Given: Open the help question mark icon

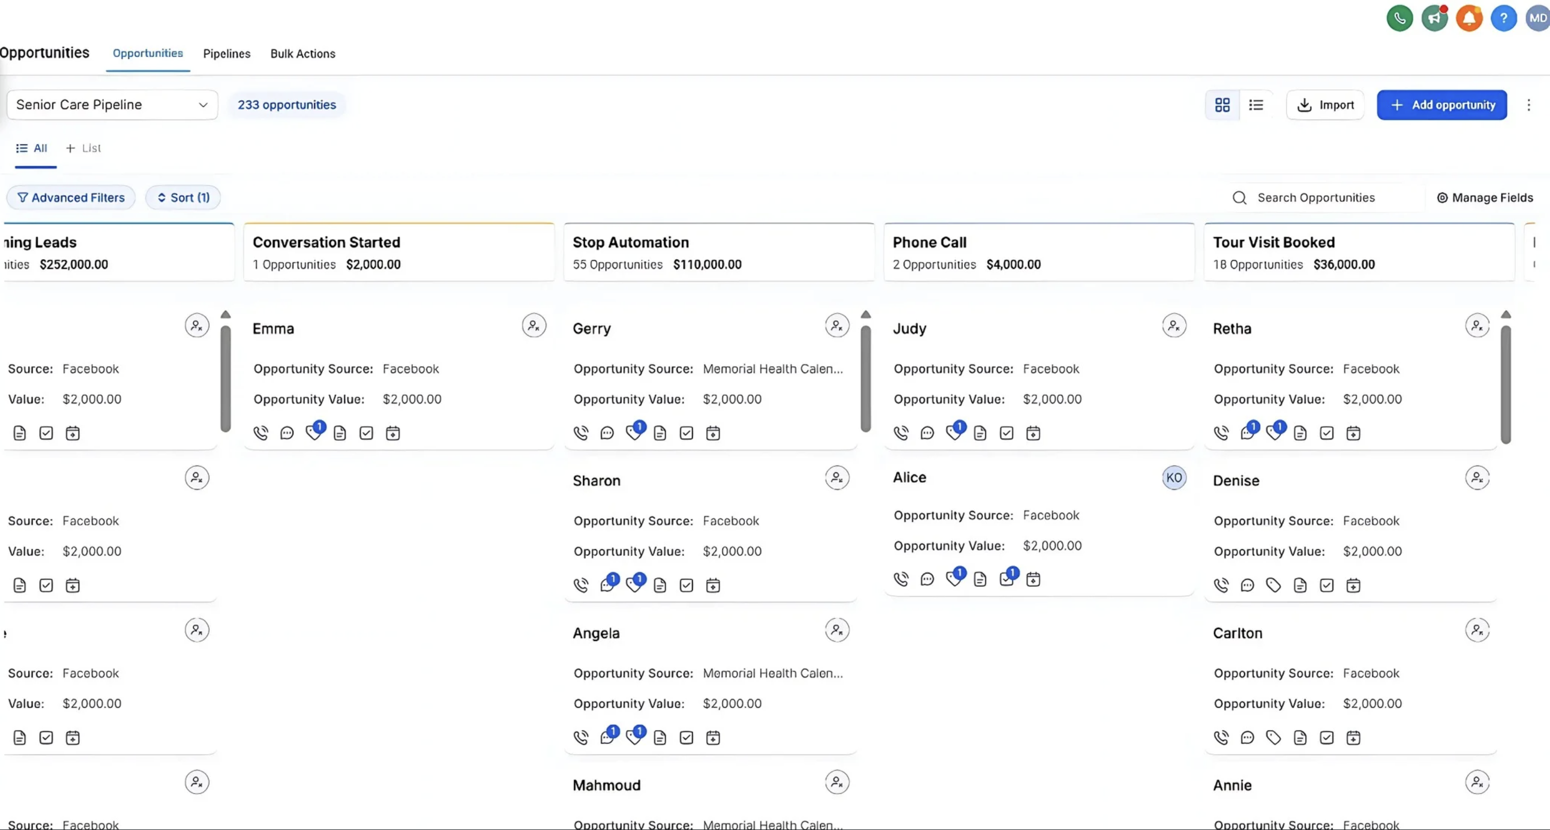Looking at the screenshot, I should [x=1504, y=18].
